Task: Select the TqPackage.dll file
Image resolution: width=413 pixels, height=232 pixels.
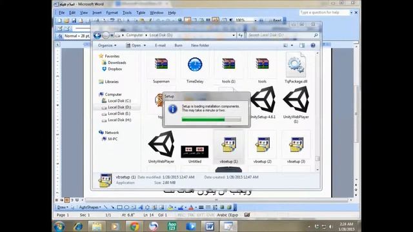Action: tap(296, 68)
